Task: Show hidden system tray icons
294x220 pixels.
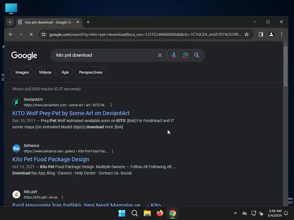Action: point(235,213)
